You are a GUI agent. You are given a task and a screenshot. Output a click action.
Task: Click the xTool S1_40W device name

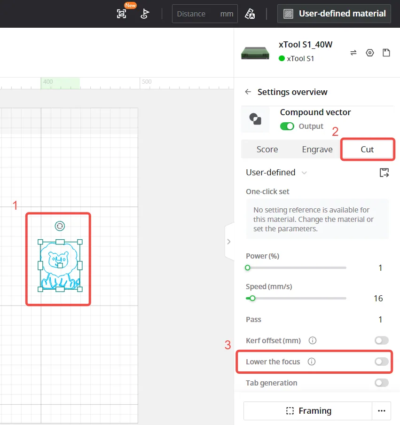pos(306,45)
